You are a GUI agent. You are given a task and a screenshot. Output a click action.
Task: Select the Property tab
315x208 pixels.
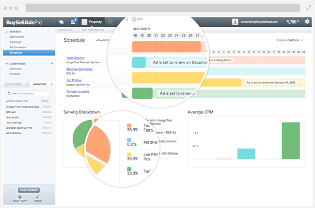tap(92, 22)
